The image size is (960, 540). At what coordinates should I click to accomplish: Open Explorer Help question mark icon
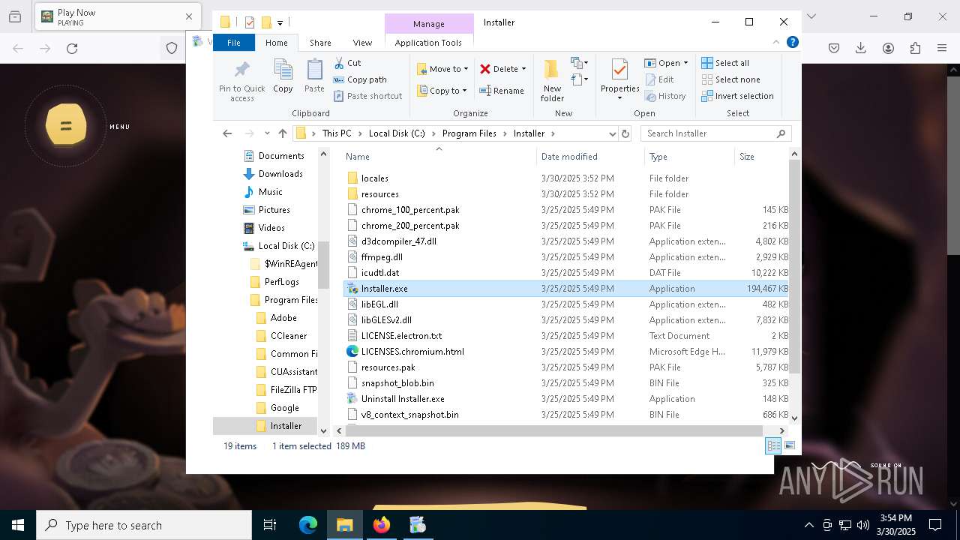(792, 43)
